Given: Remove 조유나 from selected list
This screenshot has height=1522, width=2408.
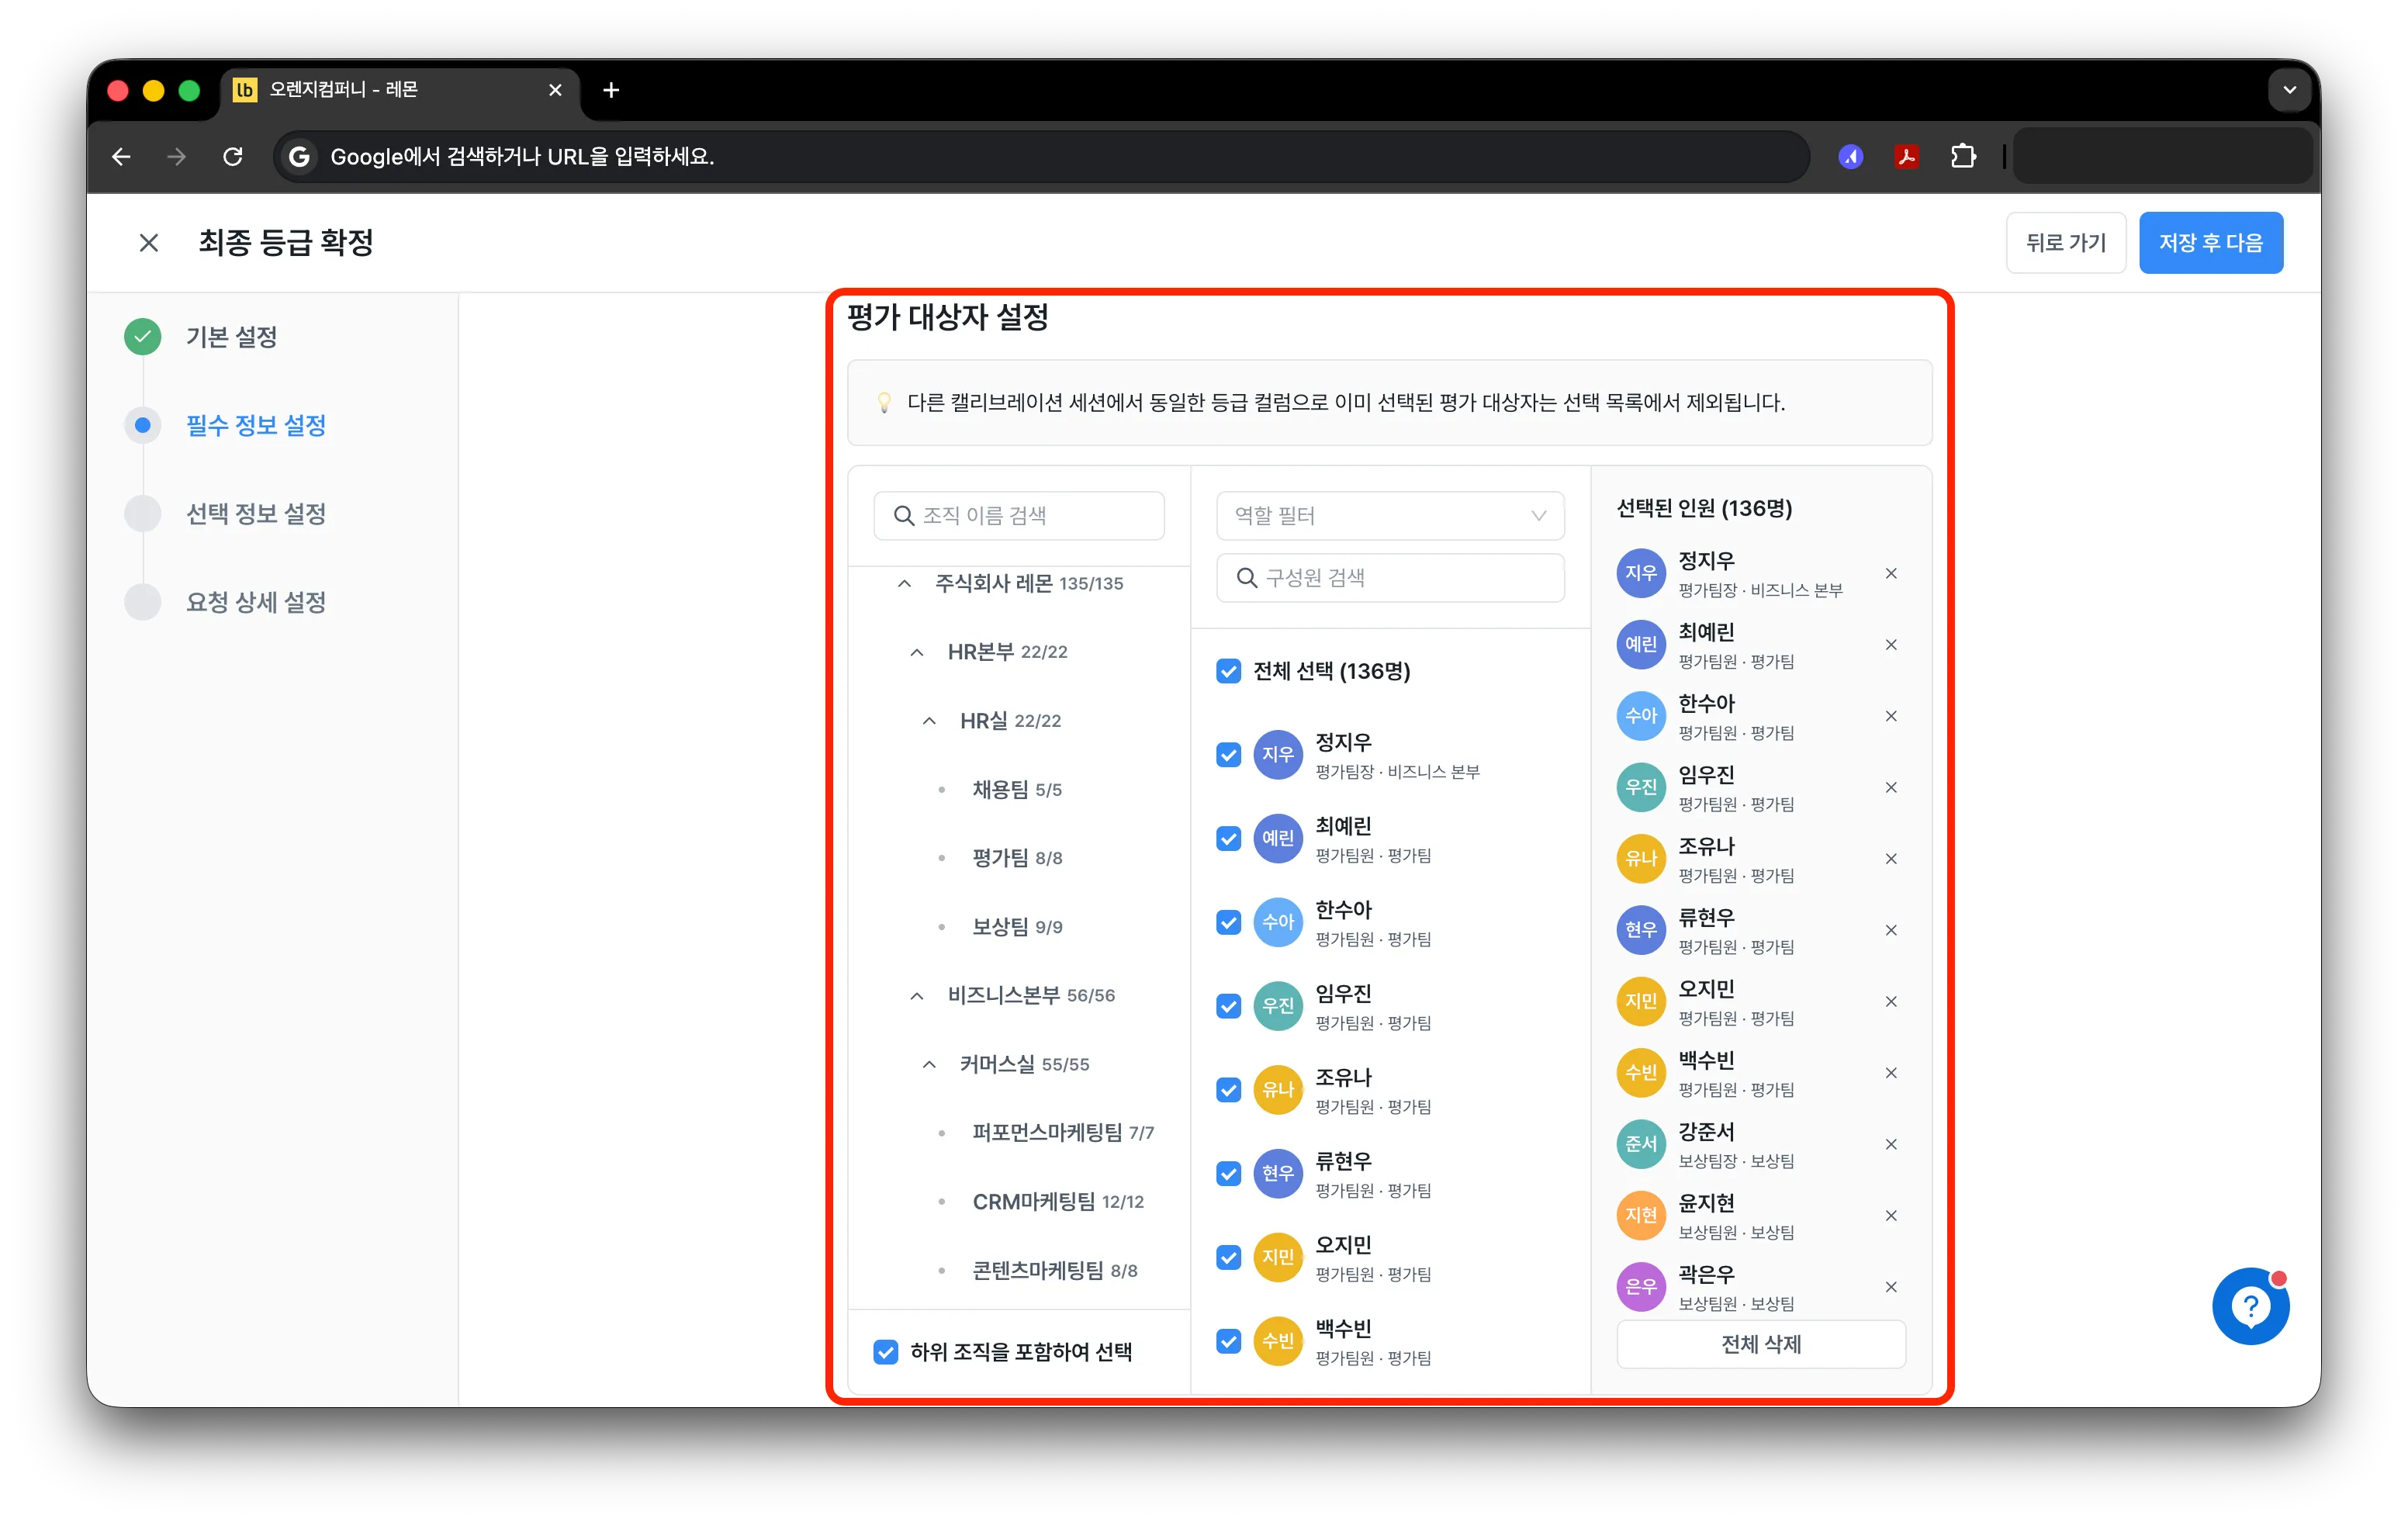Looking at the screenshot, I should pos(1891,859).
